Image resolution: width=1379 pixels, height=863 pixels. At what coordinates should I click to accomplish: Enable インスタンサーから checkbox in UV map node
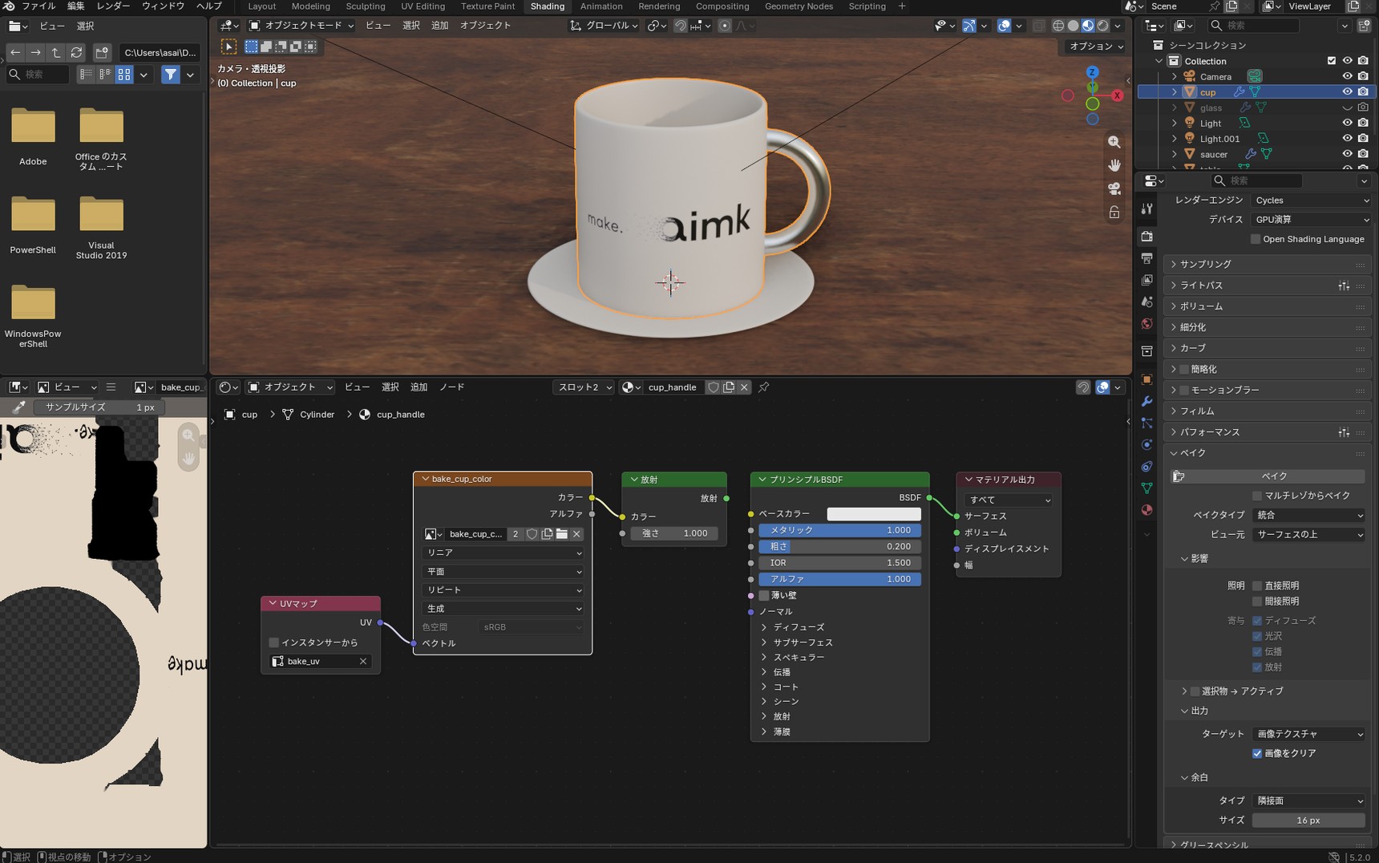click(x=274, y=642)
